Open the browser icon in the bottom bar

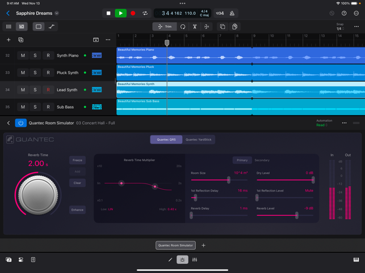click(x=9, y=260)
